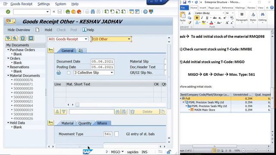Viewport: 276px width, 155px height.
Task: Click the Undo icon in Word title bar
Action: coord(189,2)
